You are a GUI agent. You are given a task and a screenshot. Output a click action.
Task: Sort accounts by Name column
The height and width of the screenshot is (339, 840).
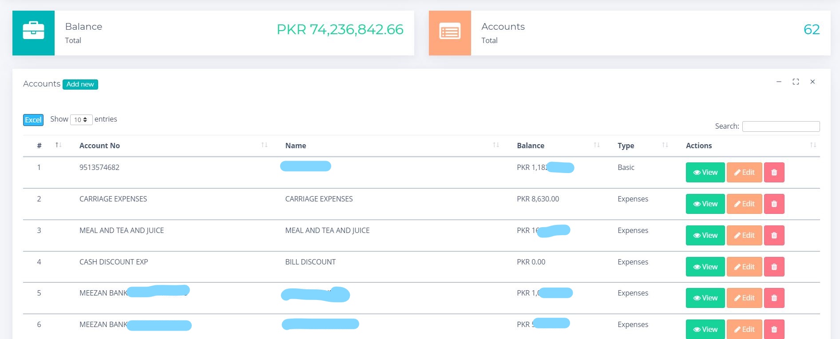[x=296, y=146]
